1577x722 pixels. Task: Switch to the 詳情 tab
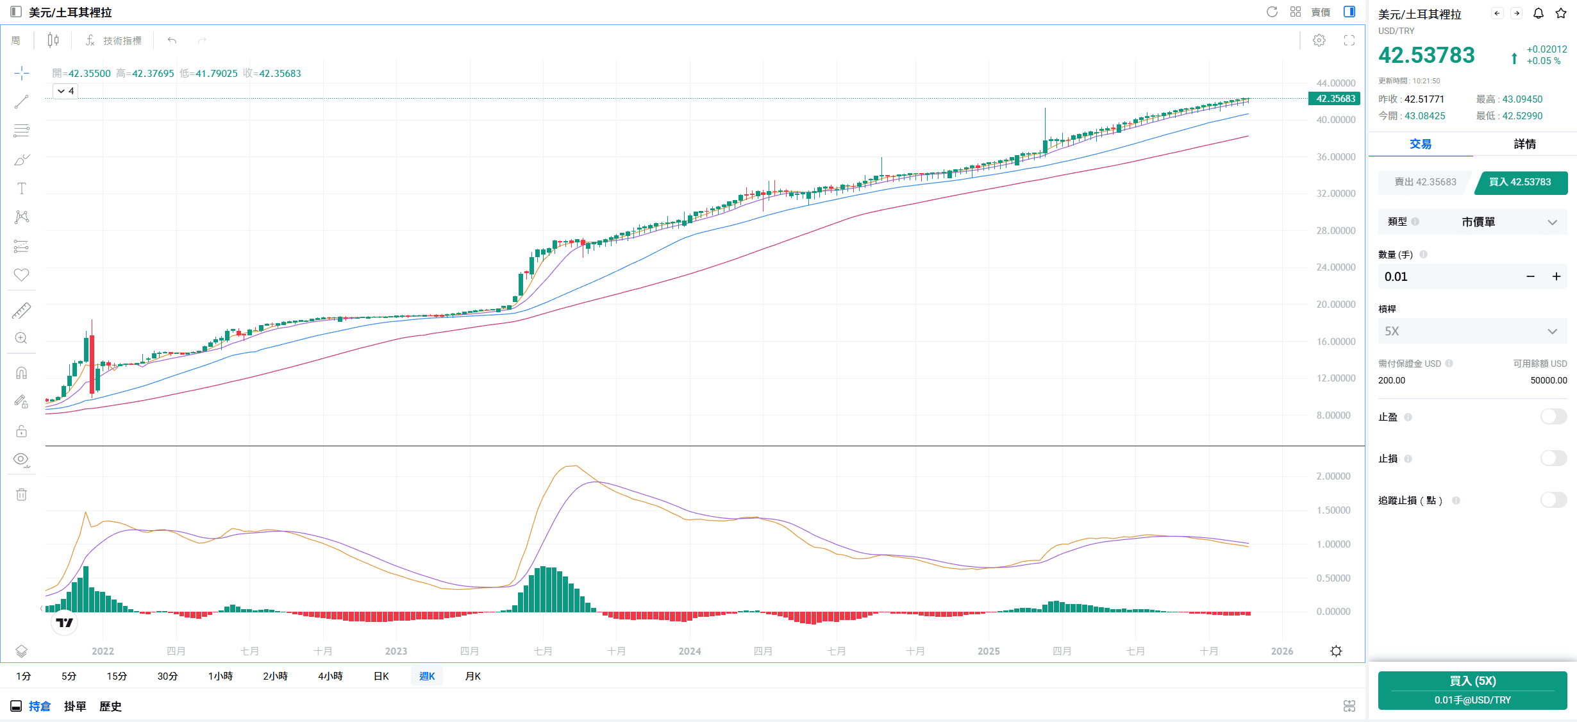(x=1524, y=144)
